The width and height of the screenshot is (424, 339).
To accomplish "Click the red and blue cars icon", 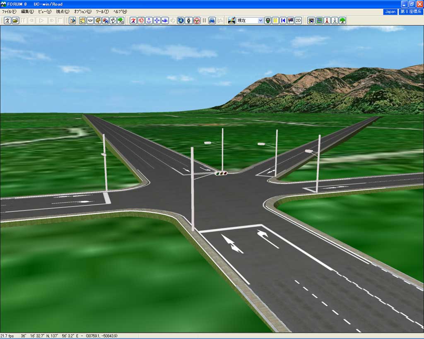I will point(106,21).
